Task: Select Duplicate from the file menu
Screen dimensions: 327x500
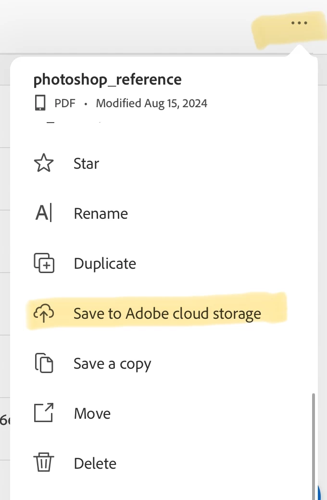Action: tap(105, 263)
